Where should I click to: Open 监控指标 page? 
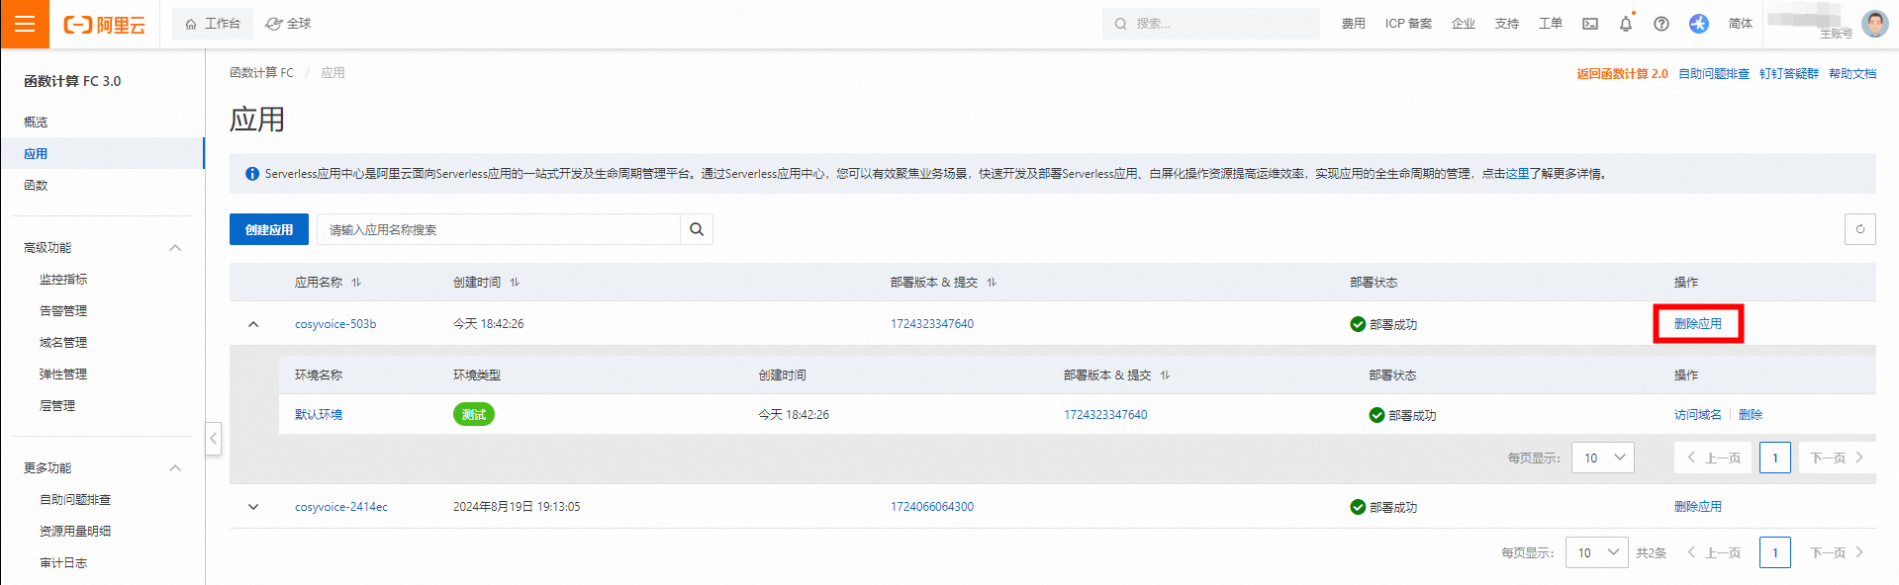point(63,280)
